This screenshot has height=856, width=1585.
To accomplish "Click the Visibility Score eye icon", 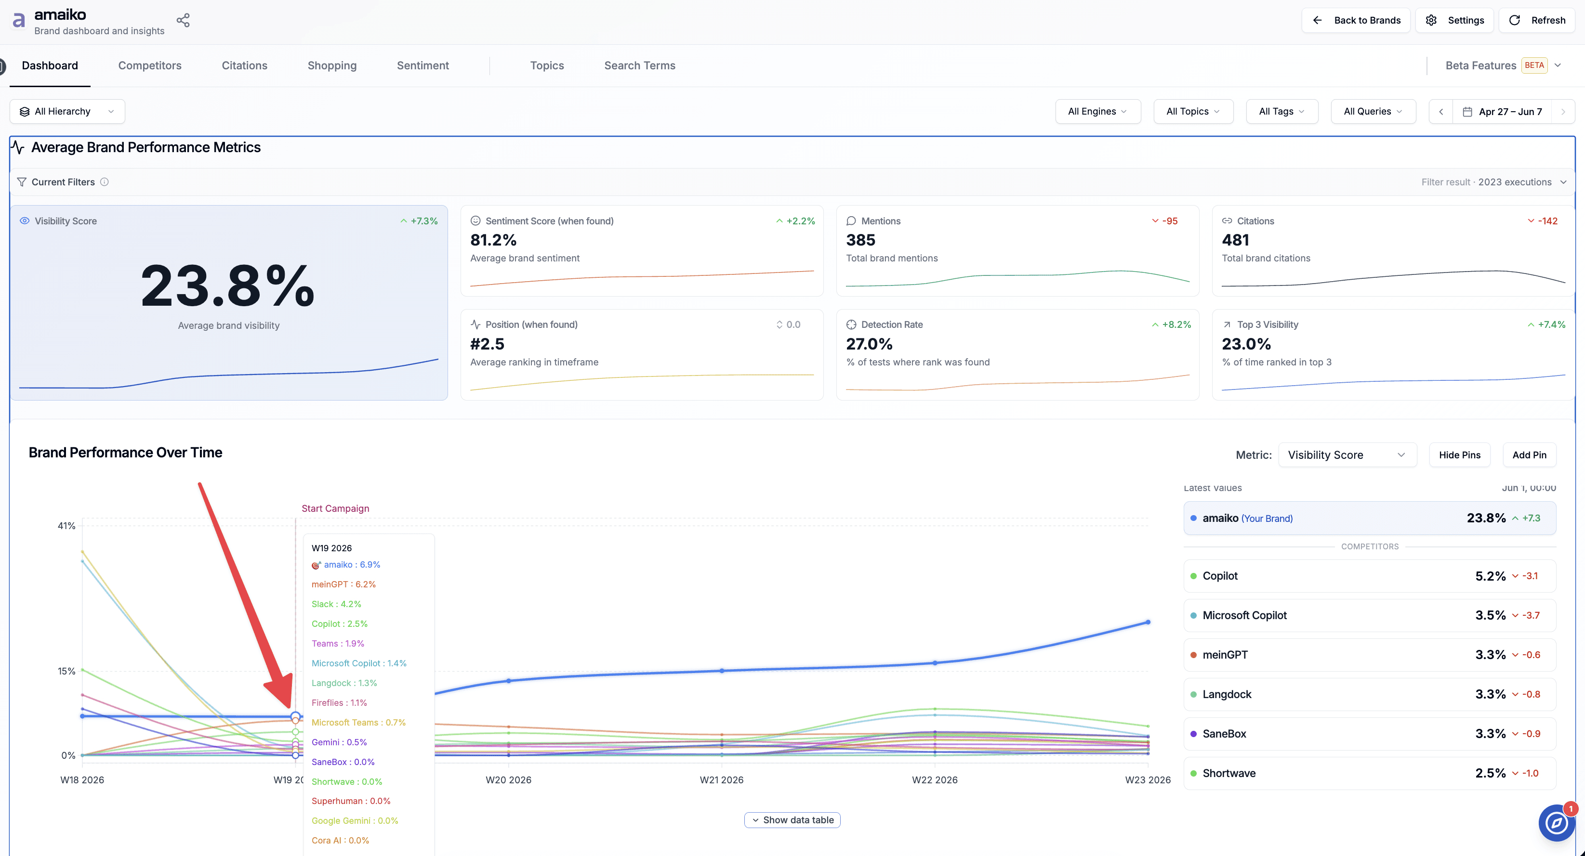I will (25, 221).
